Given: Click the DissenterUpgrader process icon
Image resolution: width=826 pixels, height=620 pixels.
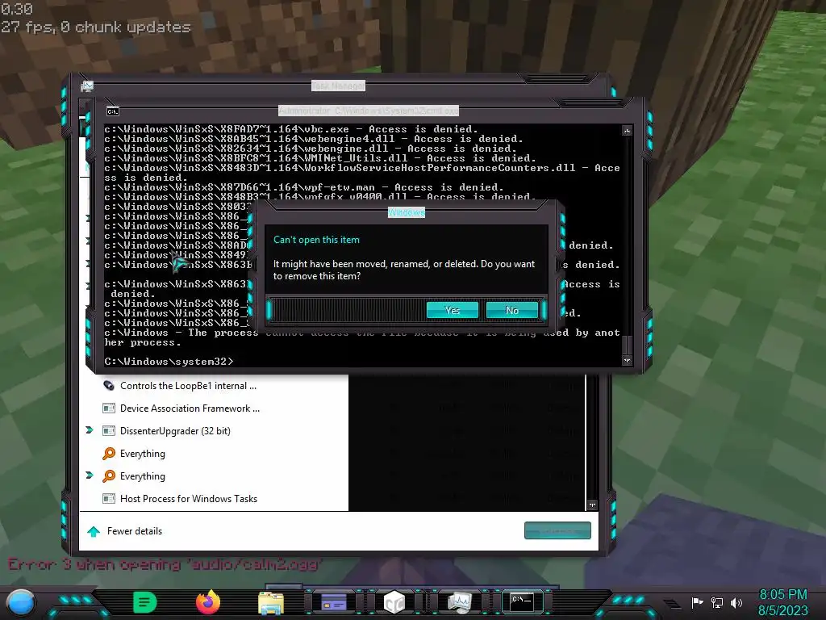Looking at the screenshot, I should click(x=109, y=431).
